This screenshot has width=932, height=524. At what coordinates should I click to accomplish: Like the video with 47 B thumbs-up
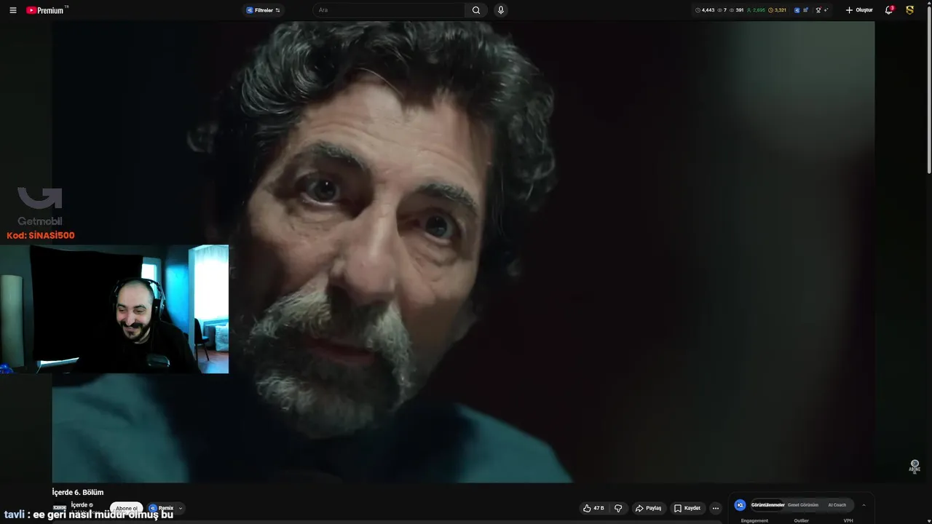(x=593, y=508)
